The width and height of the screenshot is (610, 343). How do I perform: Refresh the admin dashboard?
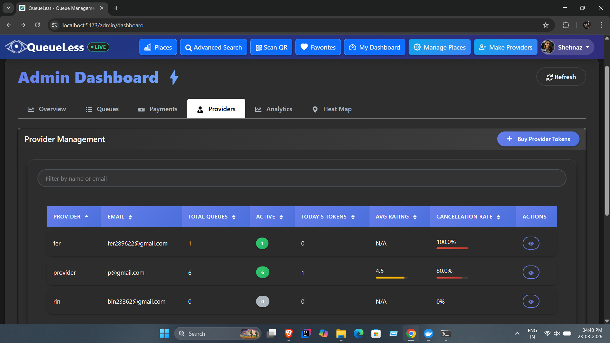[x=561, y=77]
